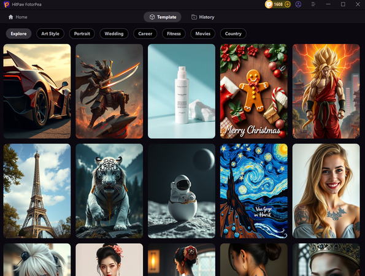
Task: Maximize the HitPaw FotorPea window
Action: pos(343,4)
